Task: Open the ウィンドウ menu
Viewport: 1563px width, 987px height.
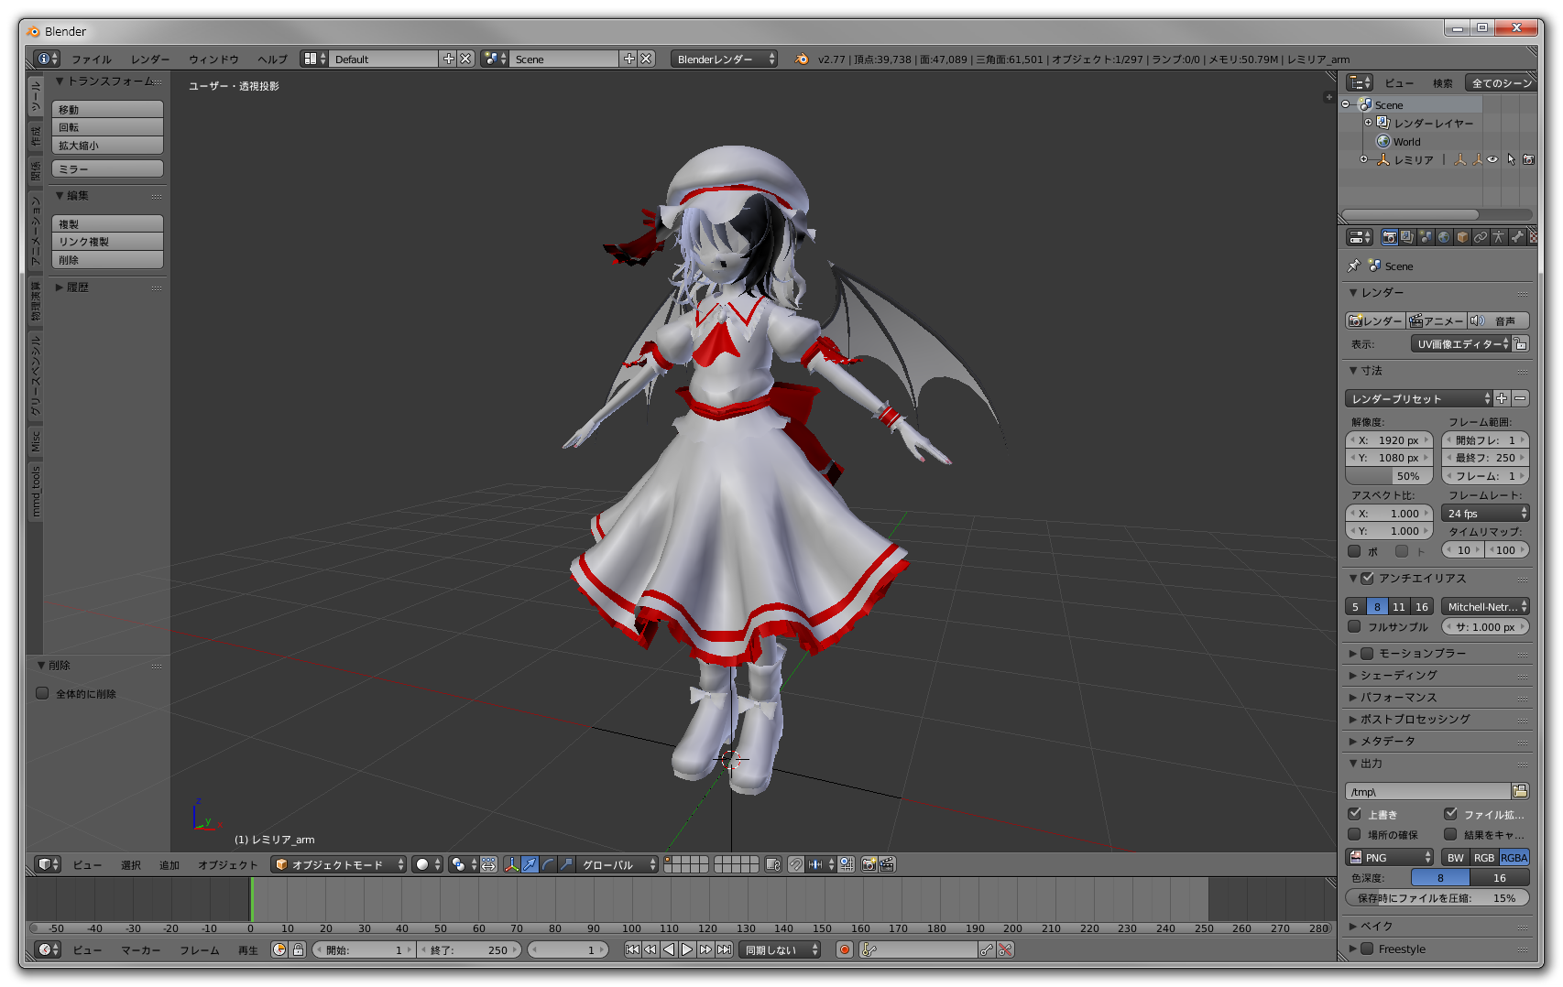Action: tap(213, 59)
